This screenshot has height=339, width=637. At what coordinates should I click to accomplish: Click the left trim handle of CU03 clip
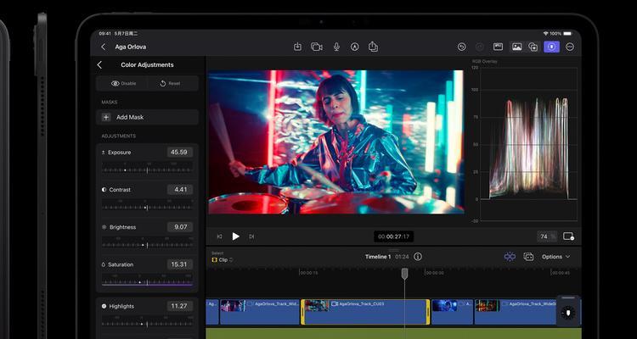tap(302, 312)
